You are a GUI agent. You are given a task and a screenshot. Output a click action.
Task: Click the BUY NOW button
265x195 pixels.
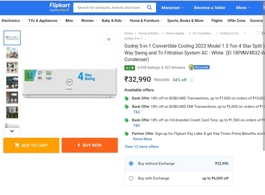tap(90, 145)
